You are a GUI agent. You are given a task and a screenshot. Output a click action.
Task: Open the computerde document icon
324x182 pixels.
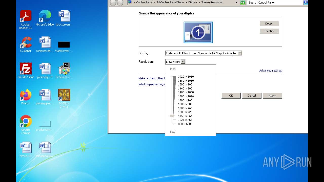tap(45, 44)
